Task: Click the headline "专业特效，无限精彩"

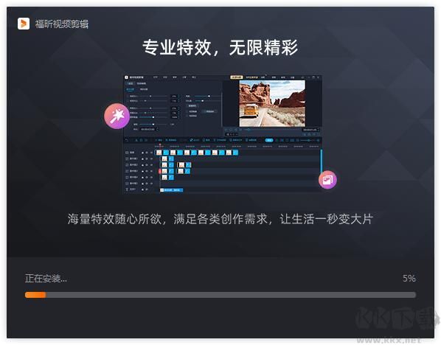Action: [x=220, y=47]
